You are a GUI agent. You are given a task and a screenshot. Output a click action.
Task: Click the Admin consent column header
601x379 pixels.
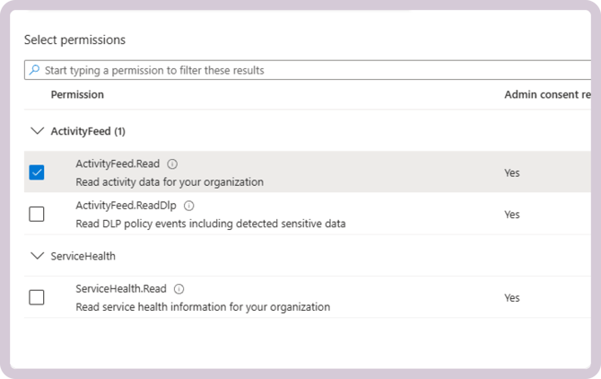click(547, 94)
